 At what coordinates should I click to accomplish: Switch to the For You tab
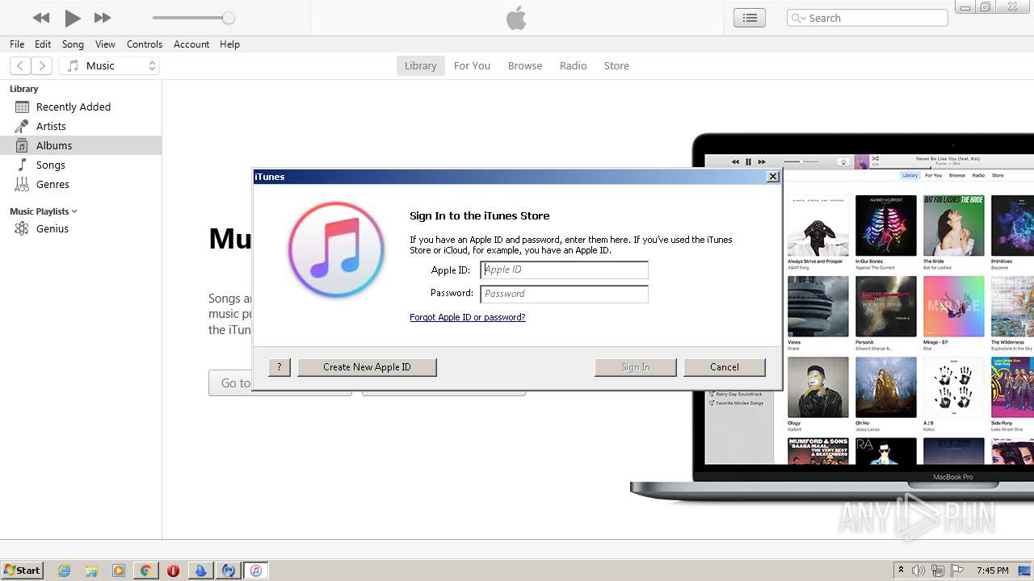(x=472, y=66)
